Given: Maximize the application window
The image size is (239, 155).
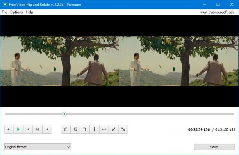Looking at the screenshot, I should (x=218, y=5).
